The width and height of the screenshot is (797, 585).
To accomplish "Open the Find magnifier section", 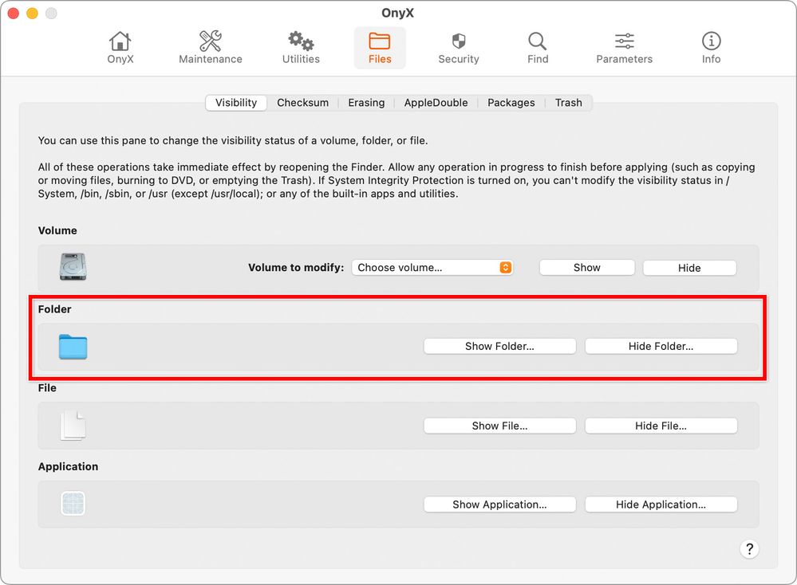I will [x=537, y=48].
